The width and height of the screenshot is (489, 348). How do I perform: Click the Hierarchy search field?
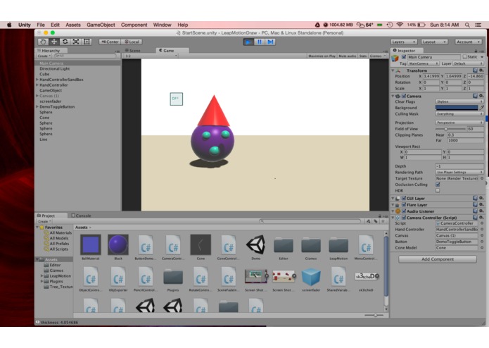(85, 56)
